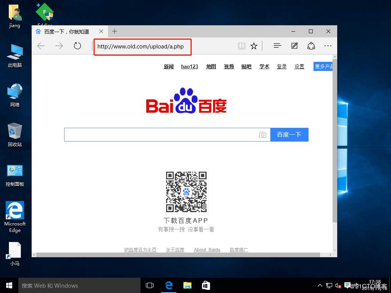Click the network tray icon
The image size is (391, 293).
[329, 285]
